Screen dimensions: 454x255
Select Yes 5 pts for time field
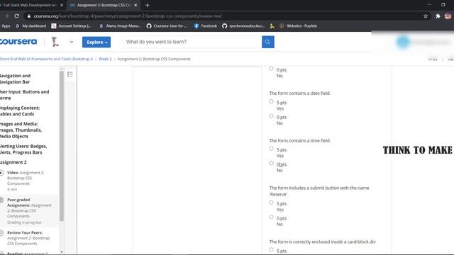click(x=271, y=149)
